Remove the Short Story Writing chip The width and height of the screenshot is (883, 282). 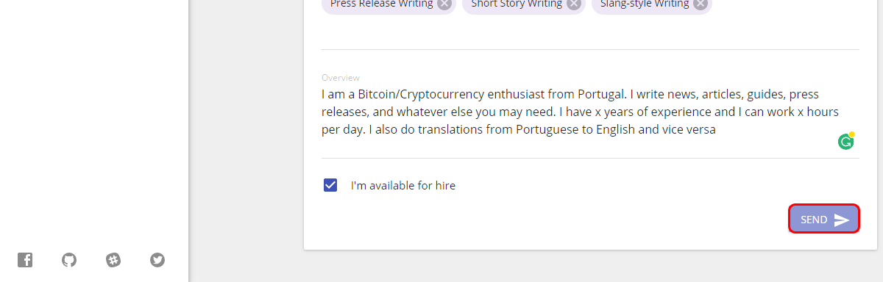point(574,4)
